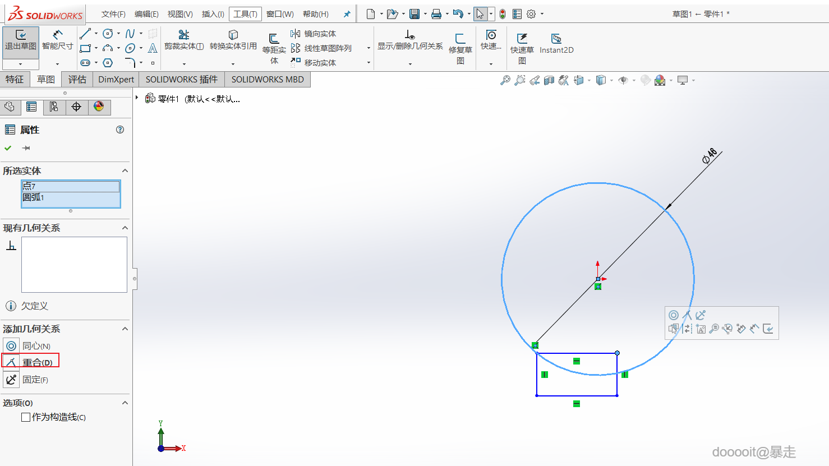
Task: Click the Instant2D icon
Action: pyautogui.click(x=556, y=43)
